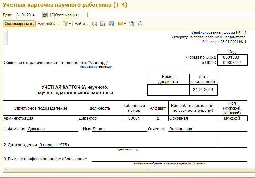Save report with floppy disk icon

pyautogui.click(x=111, y=24)
